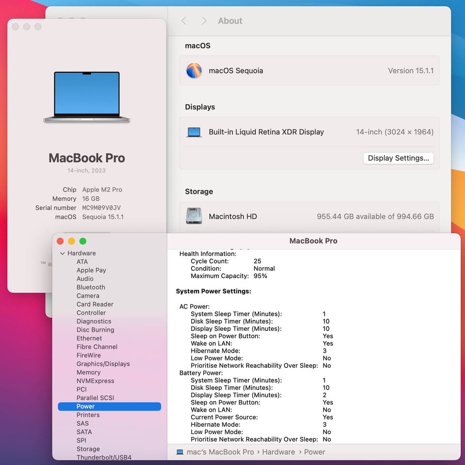
Task: Click Hardware in the path bar
Action: click(278, 452)
